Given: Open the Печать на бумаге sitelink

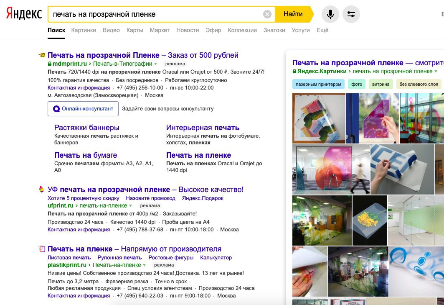Looking at the screenshot, I should coord(86,155).
